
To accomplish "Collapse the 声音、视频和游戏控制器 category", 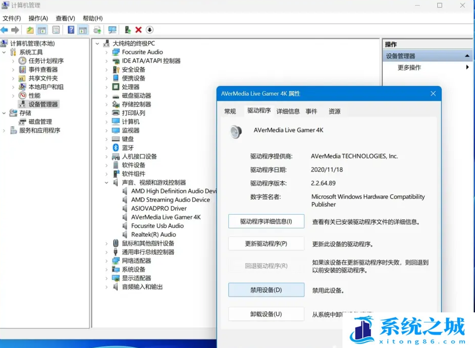I will tap(107, 183).
